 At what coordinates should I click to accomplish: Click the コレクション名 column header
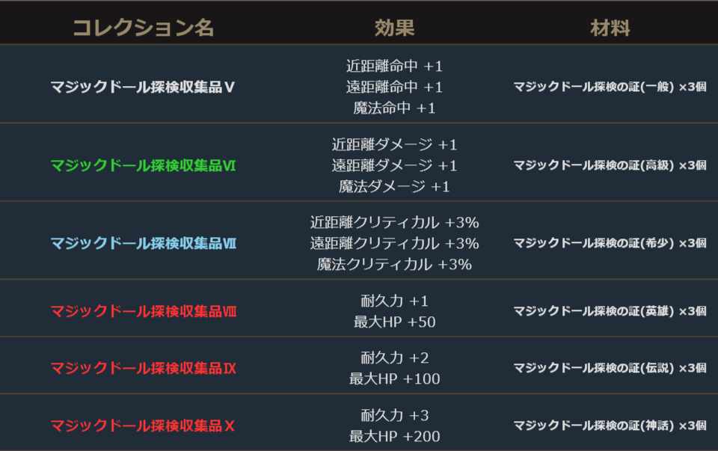tap(143, 28)
